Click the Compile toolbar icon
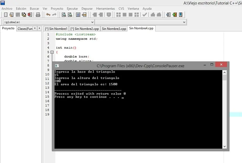Screen dimensions: 242x163 tap(118, 15)
